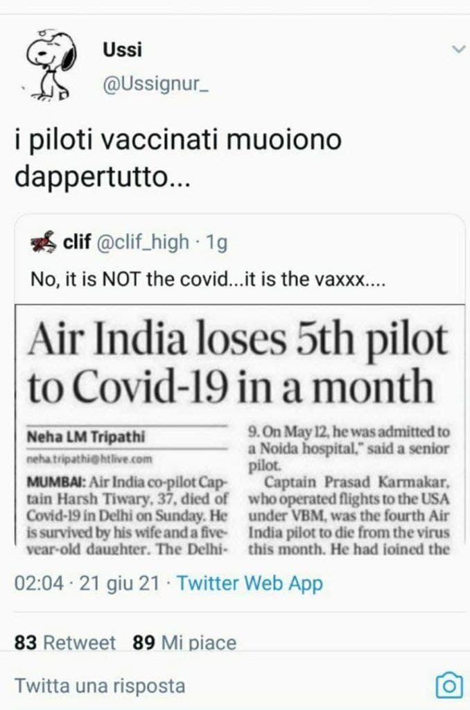View the 83 Retweet list
The height and width of the screenshot is (710, 470).
[65, 643]
